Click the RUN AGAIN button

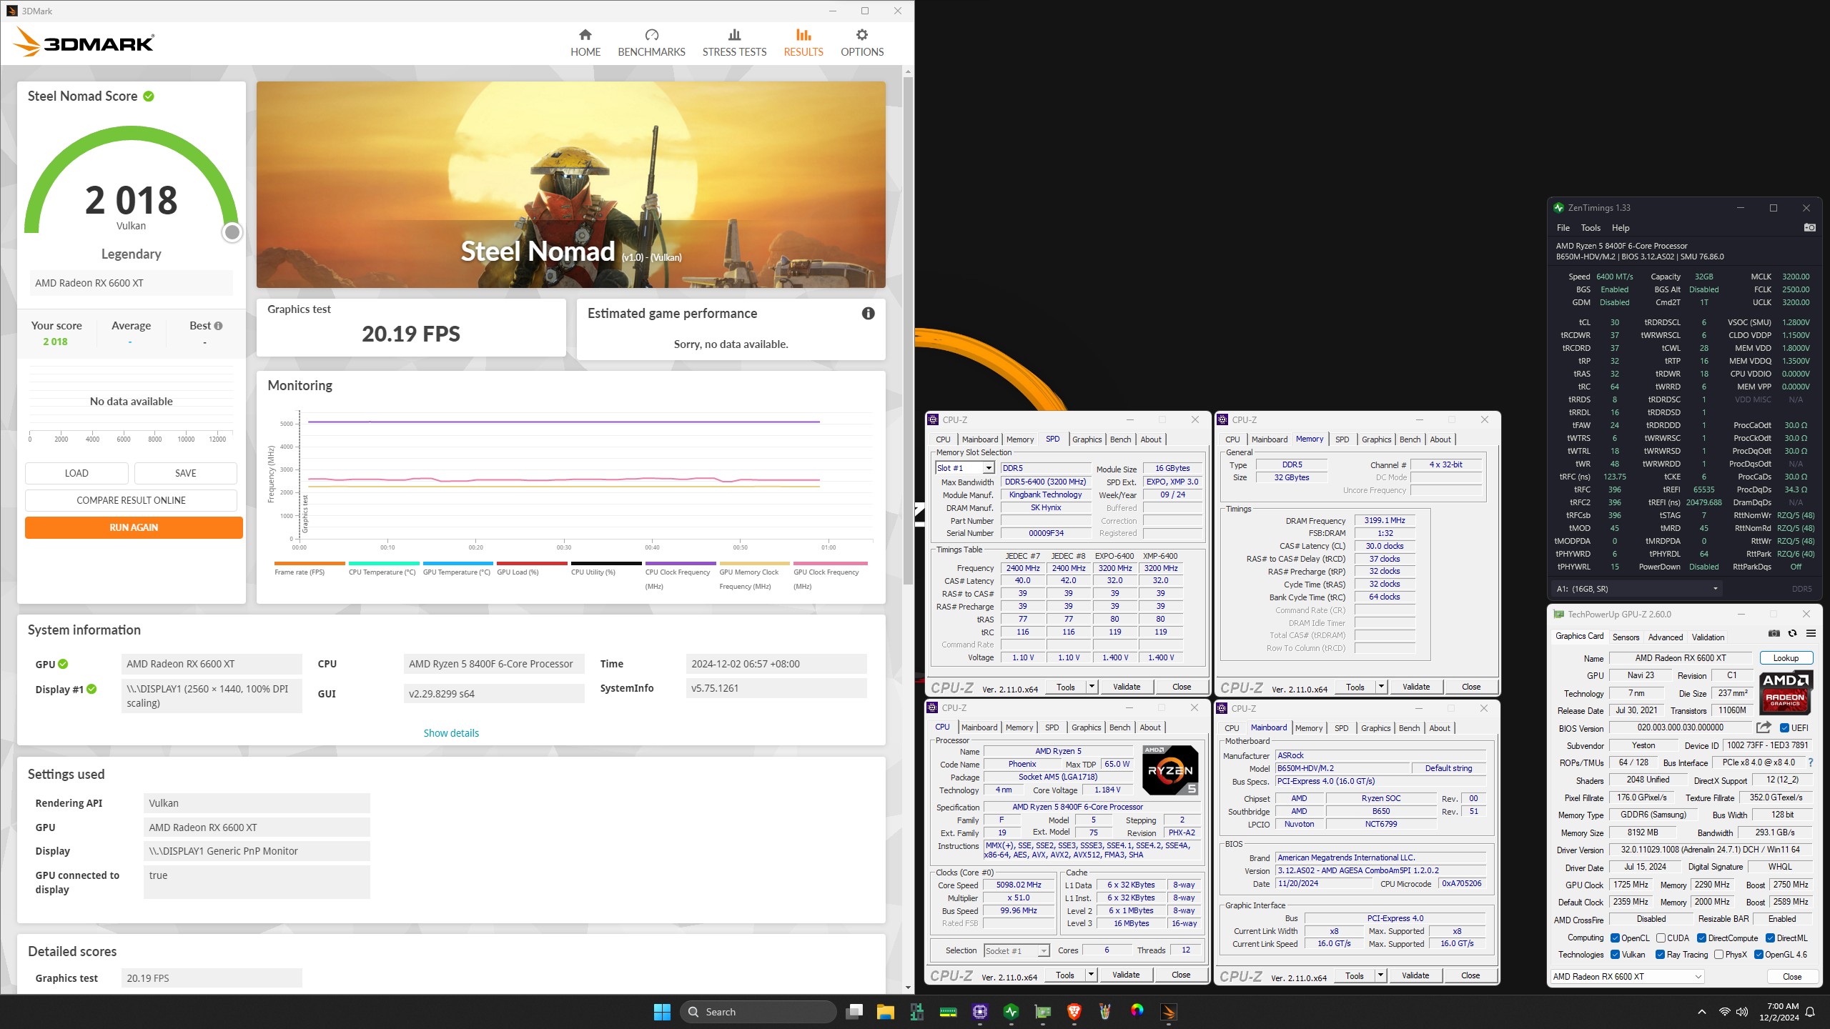coord(134,527)
